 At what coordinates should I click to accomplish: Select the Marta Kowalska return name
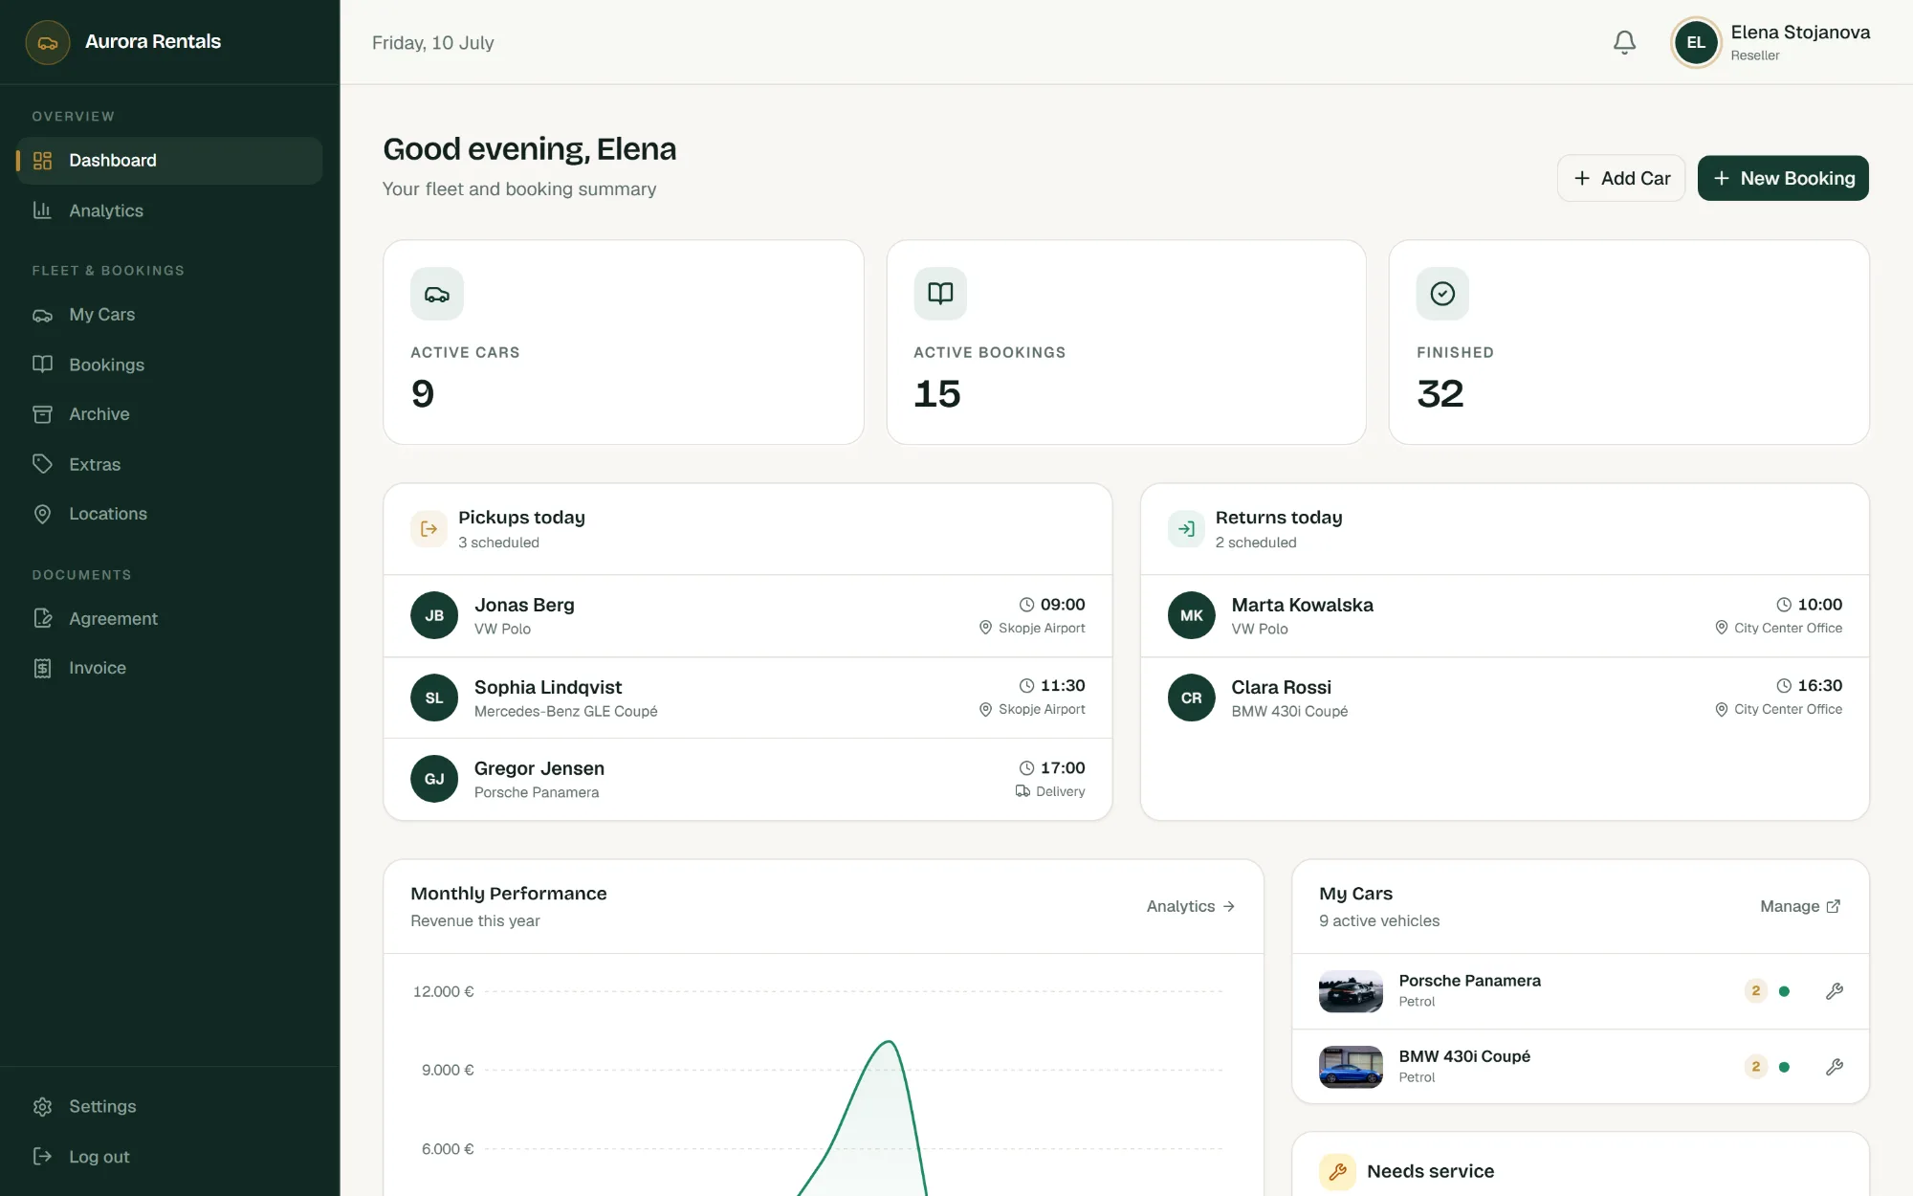click(1302, 605)
